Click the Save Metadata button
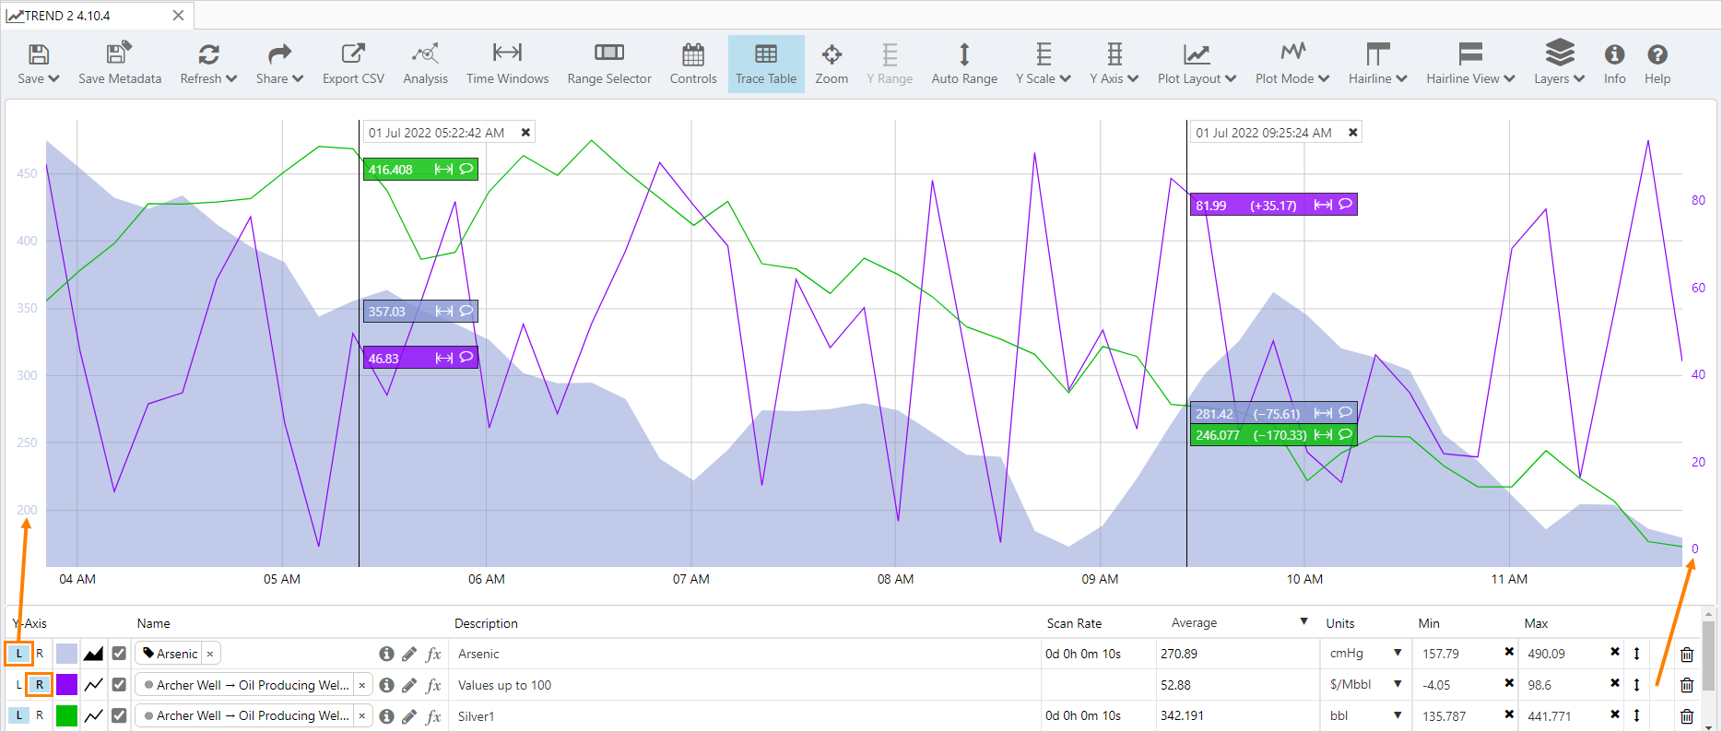This screenshot has width=1722, height=732. point(120,64)
